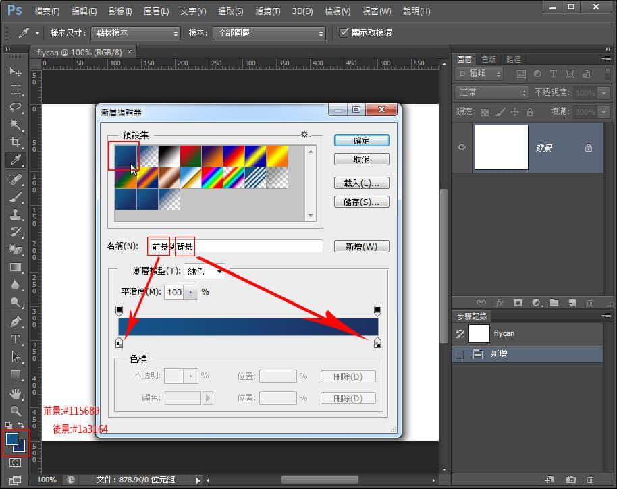This screenshot has height=489, width=617.
Task: Open the 濾鏡(T) menu
Action: point(267,11)
